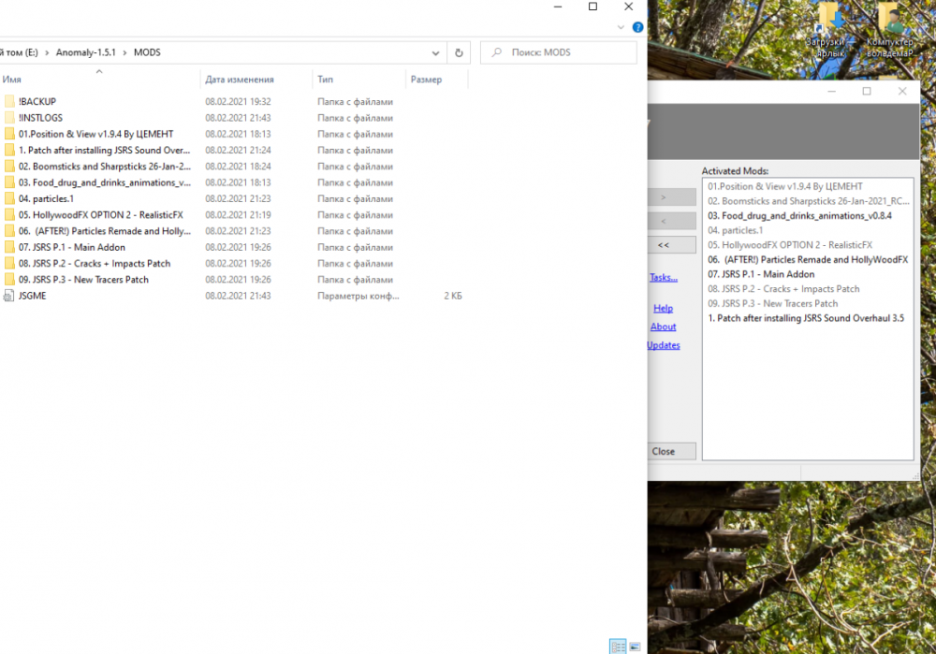The height and width of the screenshot is (654, 936).
Task: Select activated mod 02. Boomsticks and Sharpsticks
Action: click(809, 201)
